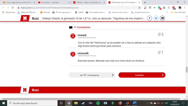Open Firefox from taskbar
Screen dimensions: 188x106
pos(120,103)
